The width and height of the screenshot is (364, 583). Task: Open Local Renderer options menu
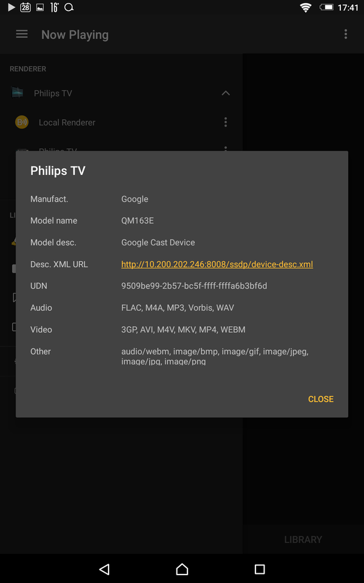(x=226, y=122)
